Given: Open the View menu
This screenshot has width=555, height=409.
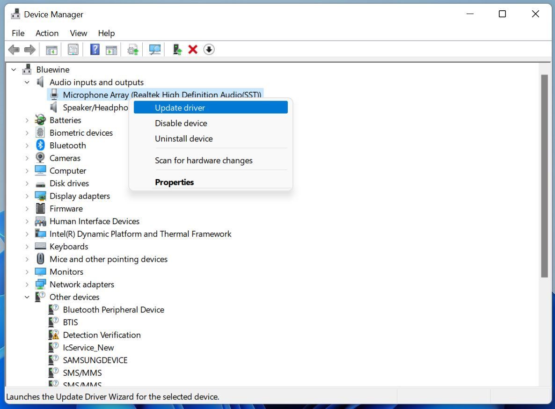Looking at the screenshot, I should click(x=79, y=33).
